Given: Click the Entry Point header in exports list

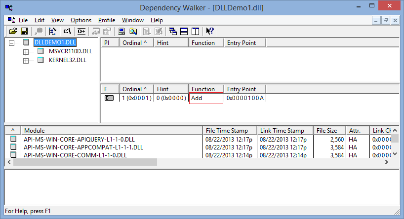Looking at the screenshot, I should tap(244, 89).
